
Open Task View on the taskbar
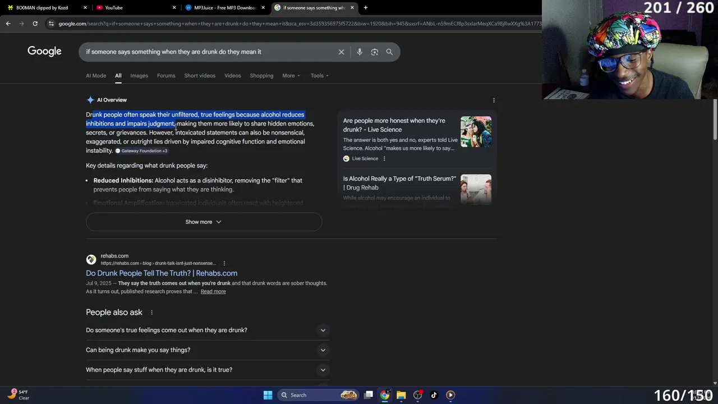tap(369, 395)
